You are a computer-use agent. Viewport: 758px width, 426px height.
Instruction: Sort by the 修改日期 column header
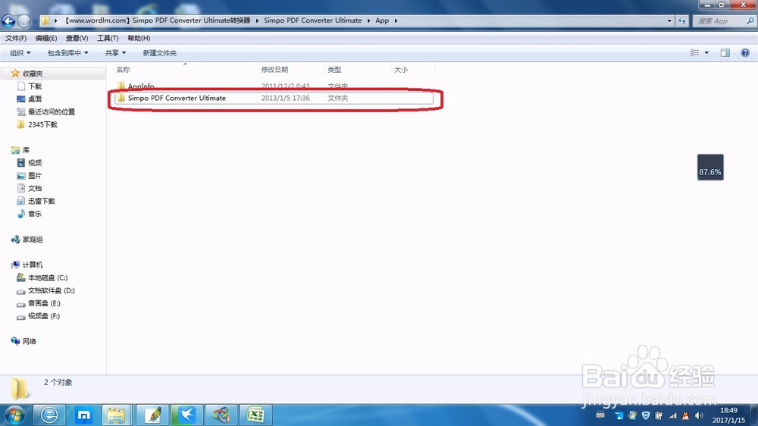[x=274, y=70]
